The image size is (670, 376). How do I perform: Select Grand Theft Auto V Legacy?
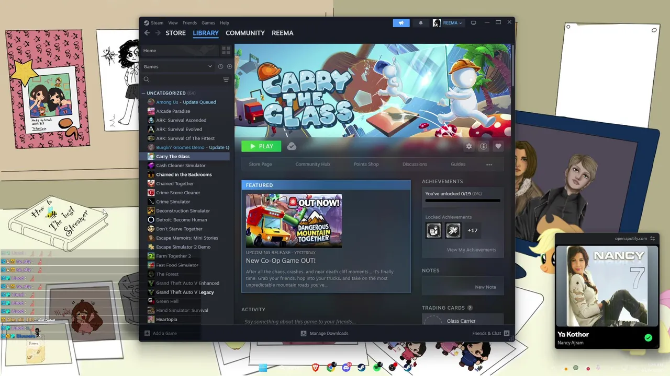(x=185, y=292)
